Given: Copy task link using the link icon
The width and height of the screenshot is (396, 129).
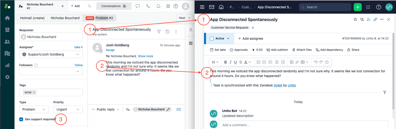Looking at the screenshot, I should click(x=375, y=19).
